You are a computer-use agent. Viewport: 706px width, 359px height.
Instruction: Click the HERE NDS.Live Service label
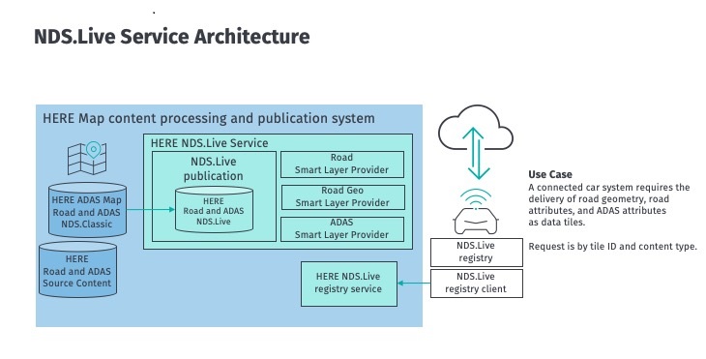(x=209, y=143)
